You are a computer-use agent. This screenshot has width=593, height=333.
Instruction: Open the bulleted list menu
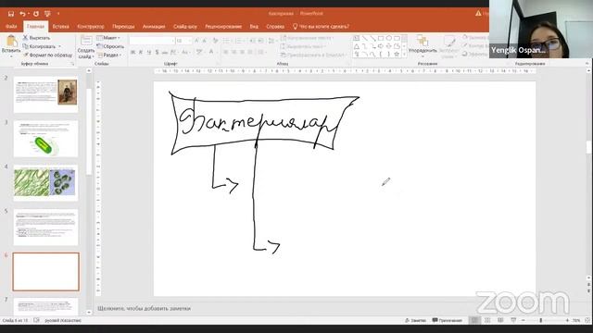click(227, 41)
